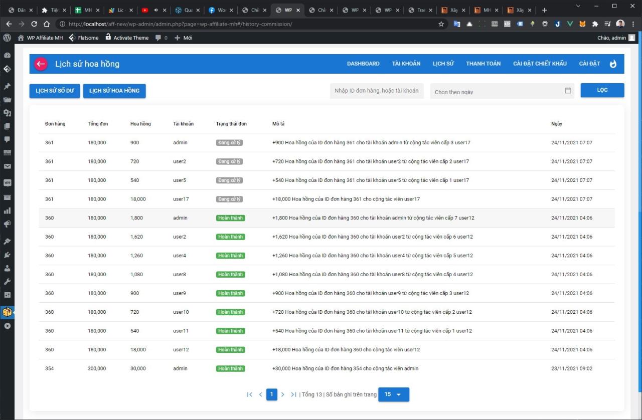
Task: Select the Plugins plug icon
Action: point(7,254)
